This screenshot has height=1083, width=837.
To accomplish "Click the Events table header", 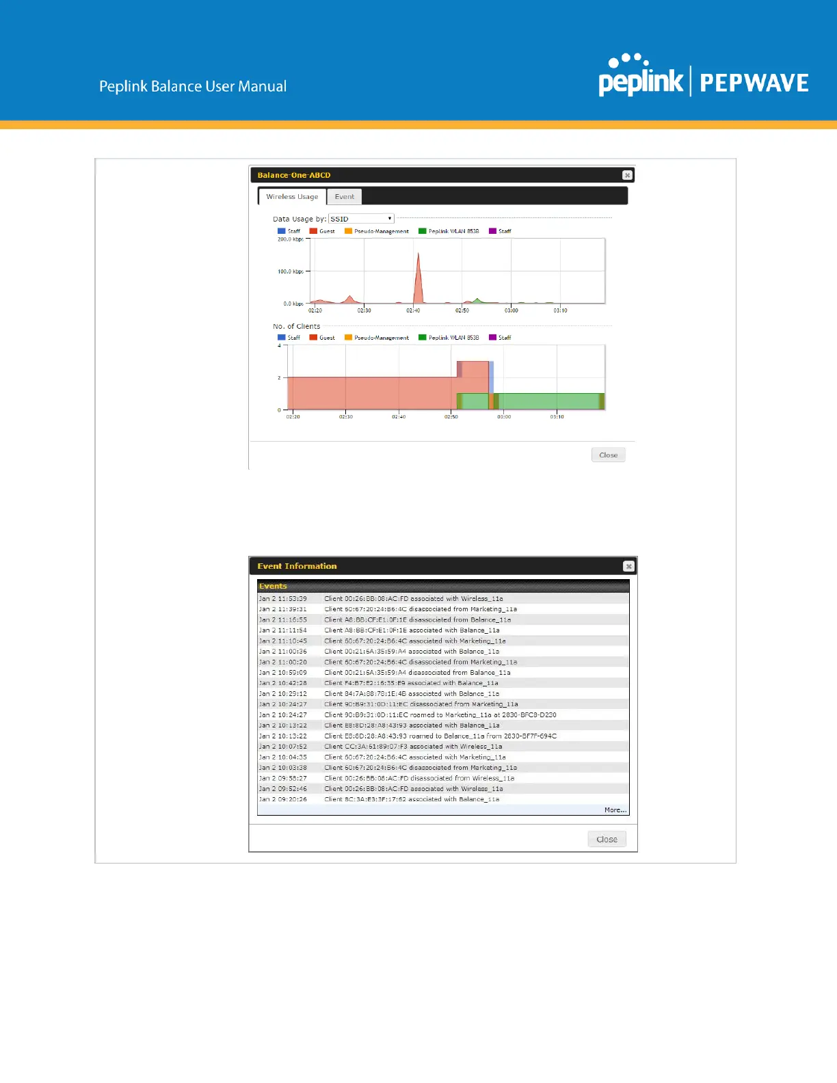I will coord(443,586).
